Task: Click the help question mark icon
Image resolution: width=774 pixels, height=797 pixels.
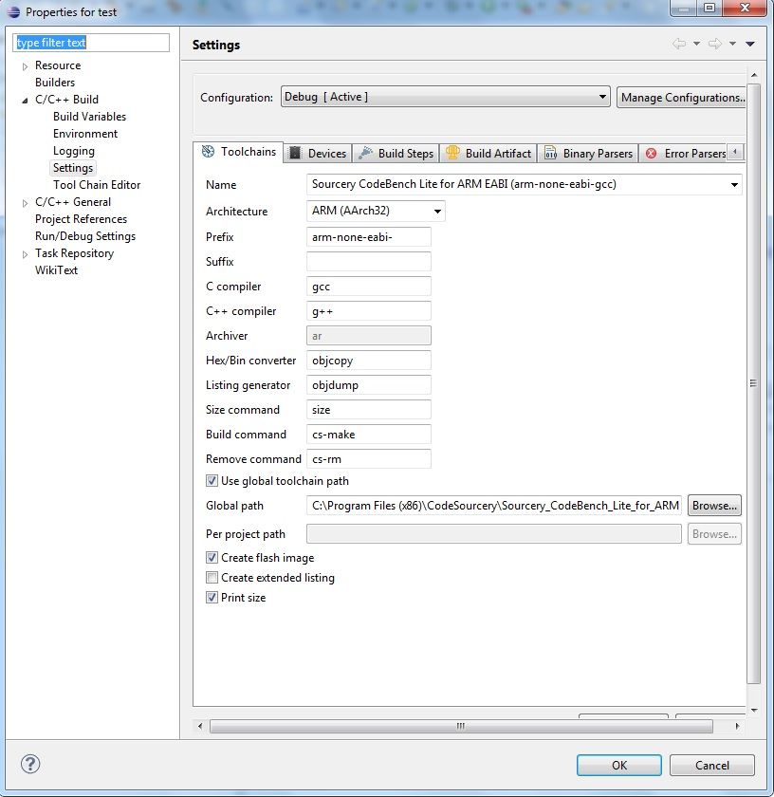Action: coord(30,764)
